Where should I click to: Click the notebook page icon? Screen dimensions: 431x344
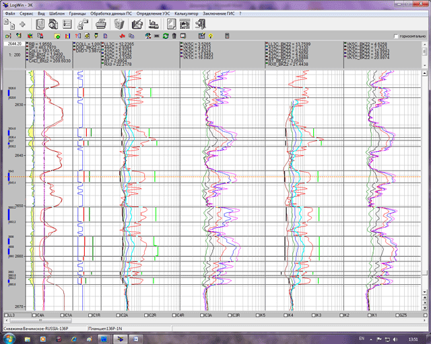coord(172,24)
